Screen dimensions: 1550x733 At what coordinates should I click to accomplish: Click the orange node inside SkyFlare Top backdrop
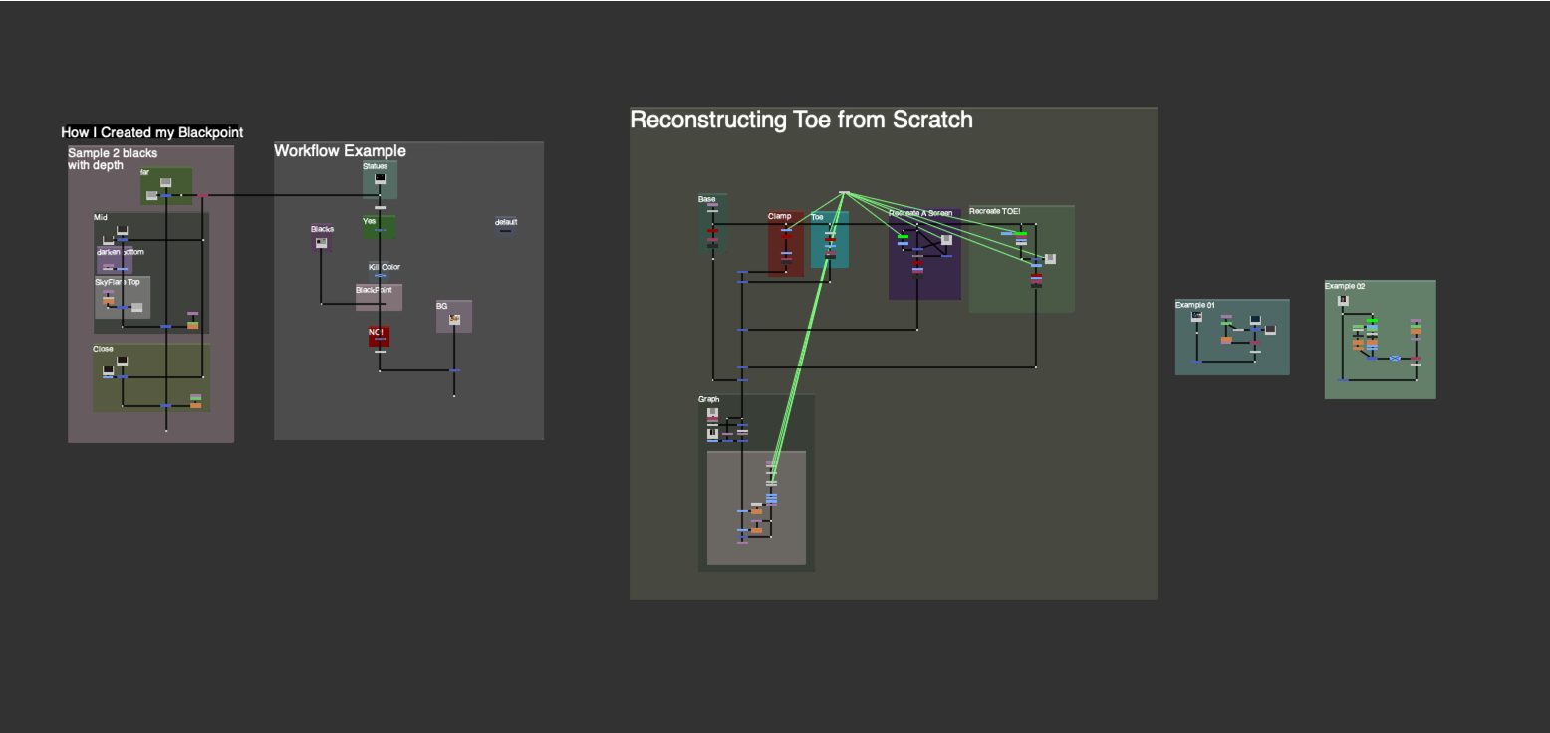click(108, 300)
